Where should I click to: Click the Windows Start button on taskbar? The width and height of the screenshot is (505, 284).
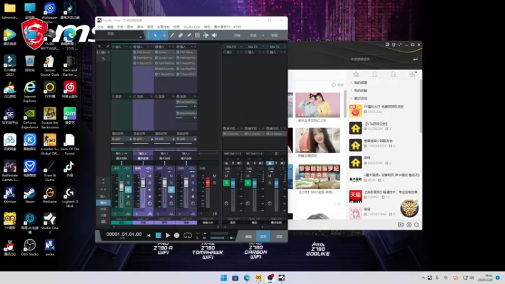(x=223, y=278)
